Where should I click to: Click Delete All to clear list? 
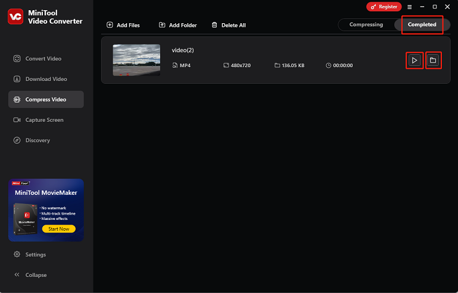click(229, 25)
